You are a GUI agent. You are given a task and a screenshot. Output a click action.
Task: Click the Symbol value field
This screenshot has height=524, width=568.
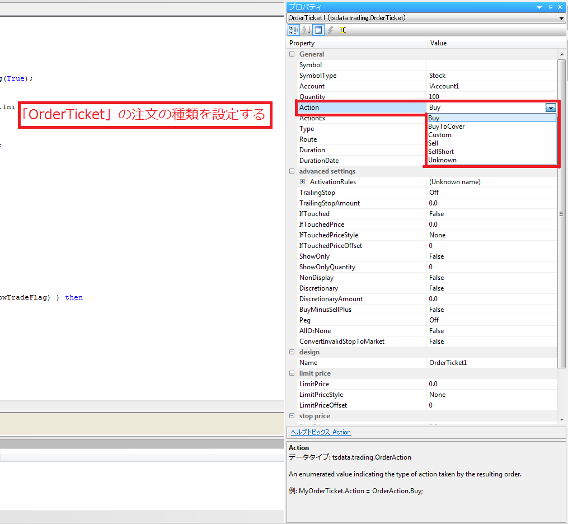(492, 65)
